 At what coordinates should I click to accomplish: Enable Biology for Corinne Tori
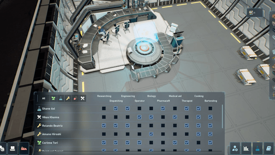pyautogui.click(x=151, y=142)
